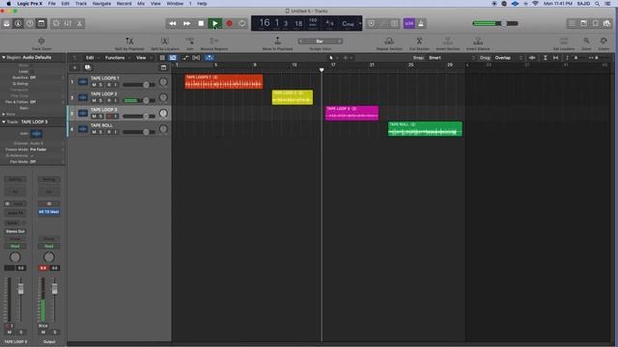Click Split by Locators toolbar icon
Image resolution: width=618 pixels, height=347 pixels.
point(165,42)
